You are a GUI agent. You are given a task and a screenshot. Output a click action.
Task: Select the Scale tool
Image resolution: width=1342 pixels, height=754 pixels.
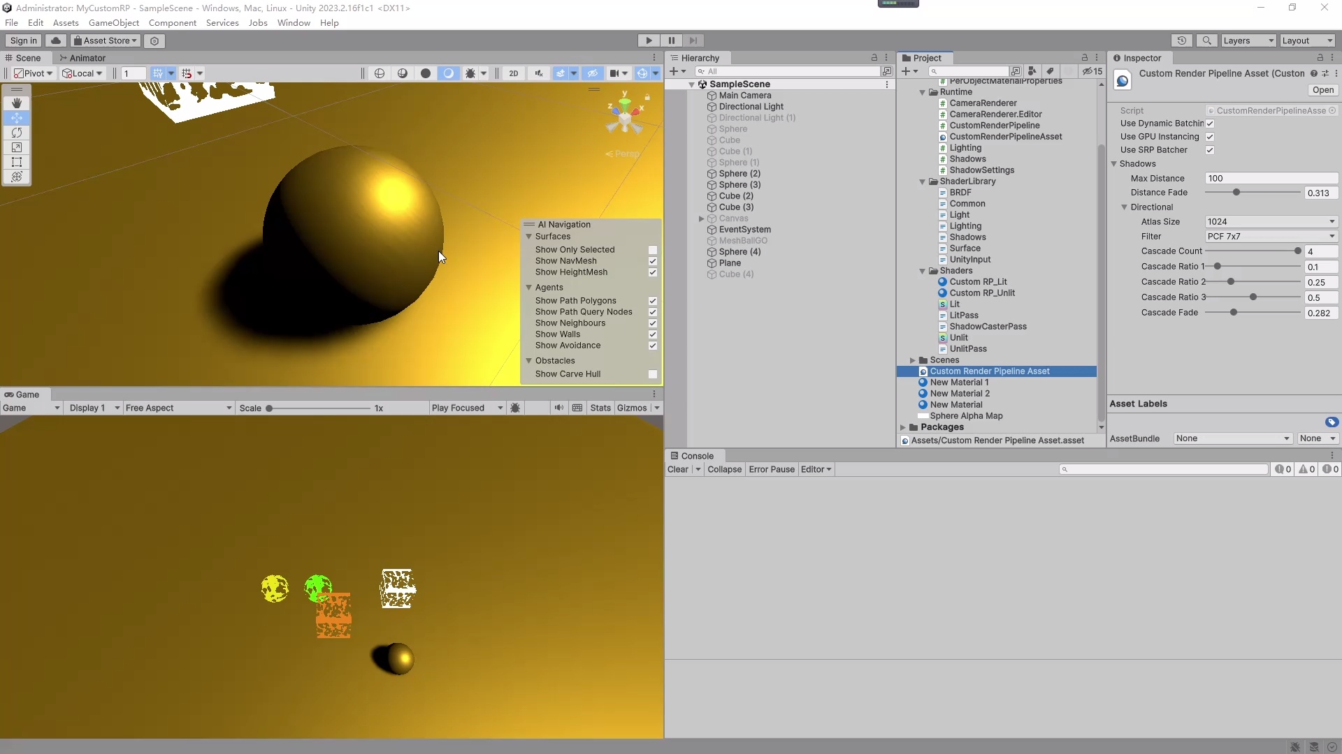click(17, 147)
